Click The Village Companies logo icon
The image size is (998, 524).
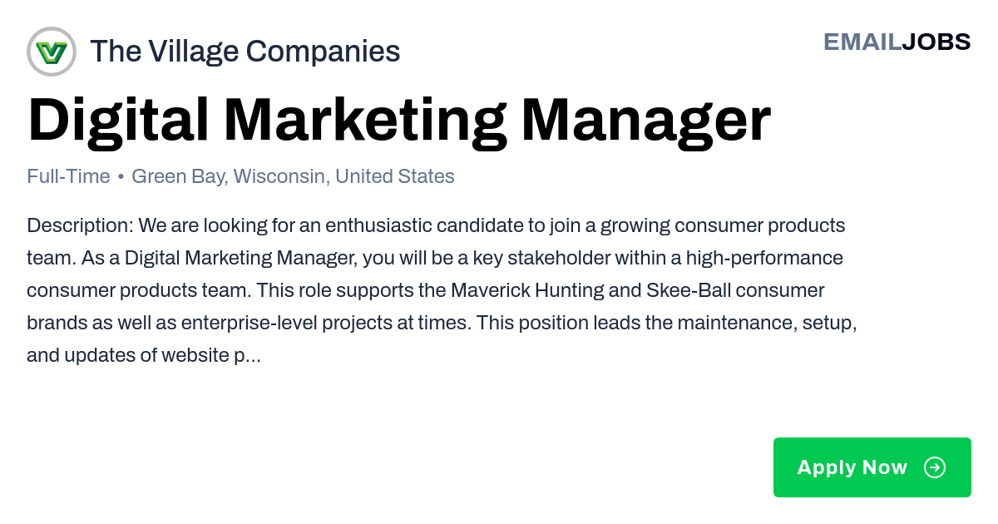point(52,52)
